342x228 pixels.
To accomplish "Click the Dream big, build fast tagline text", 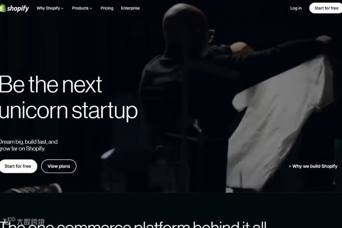I will 28,145.
